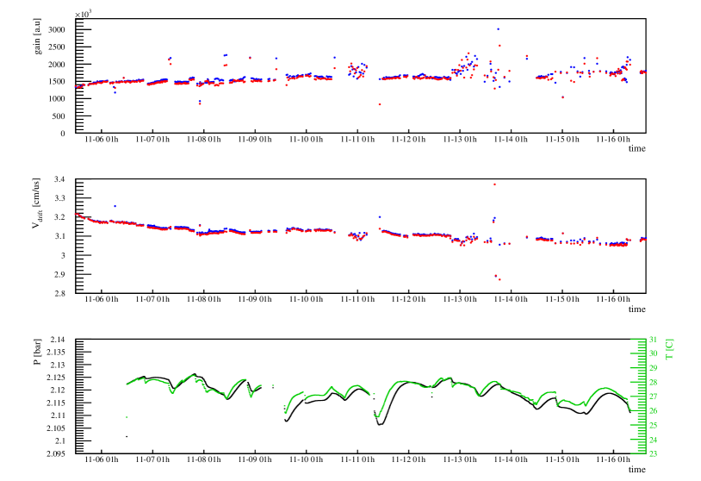Select the 3.4 tick on Vdrift axis

click(59, 179)
